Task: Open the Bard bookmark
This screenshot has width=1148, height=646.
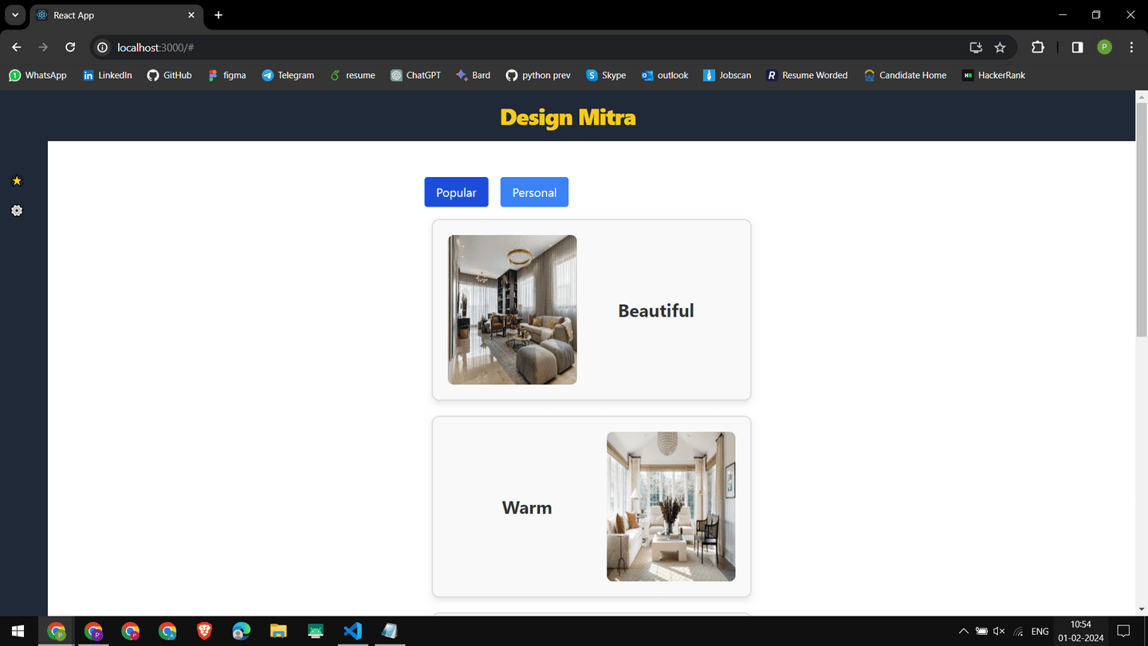Action: click(473, 75)
